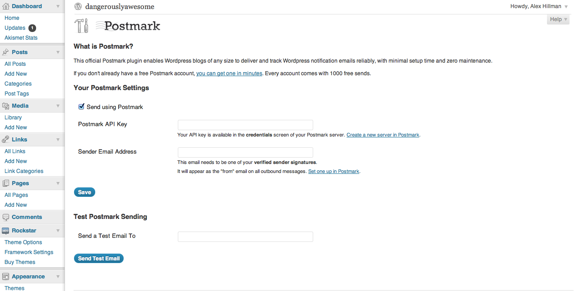Open Howdy, Alex Hillman user dropdown
The height and width of the screenshot is (291, 579).
point(539,6)
